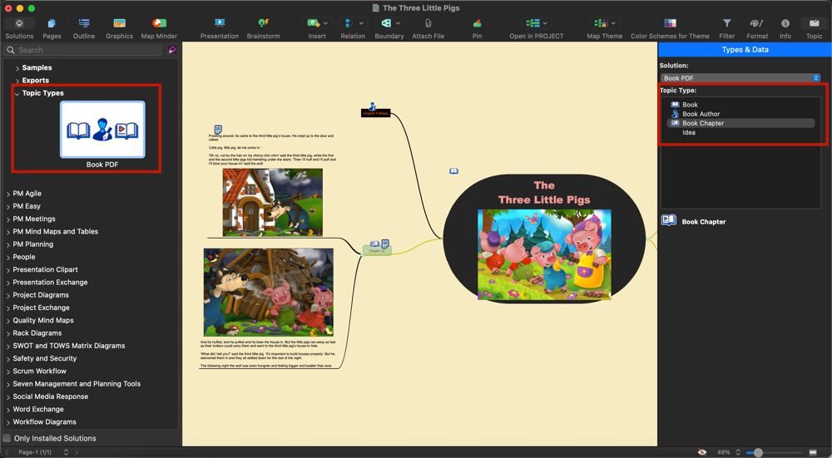This screenshot has height=458, width=832.
Task: Select Workflow Diagrams entry
Action: pos(45,422)
